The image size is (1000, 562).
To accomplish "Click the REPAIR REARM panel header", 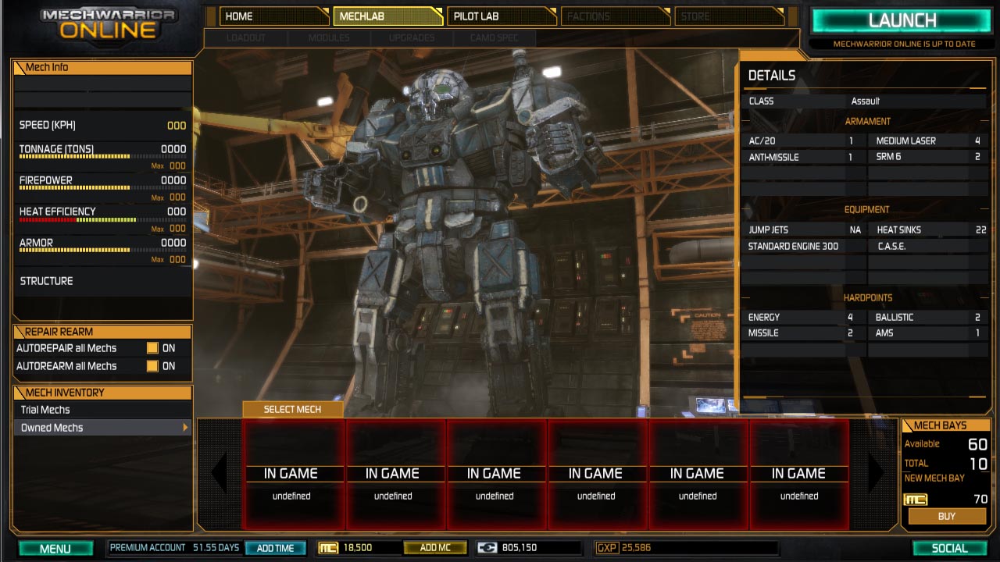I will (x=102, y=332).
